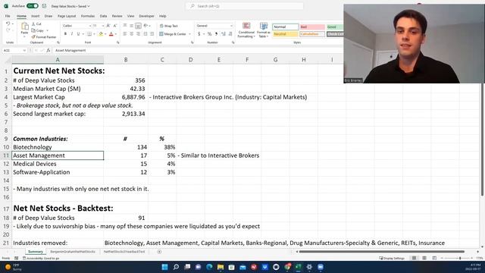Screen dimensions: 485x273
Task: Click Increase Indent icon
Action: coord(152,33)
